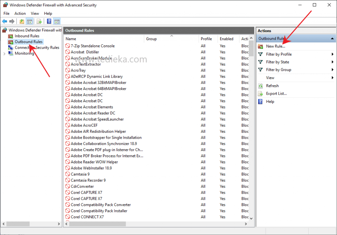The image size is (337, 235).
Task: Click Export List... in Actions pane
Action: (276, 94)
